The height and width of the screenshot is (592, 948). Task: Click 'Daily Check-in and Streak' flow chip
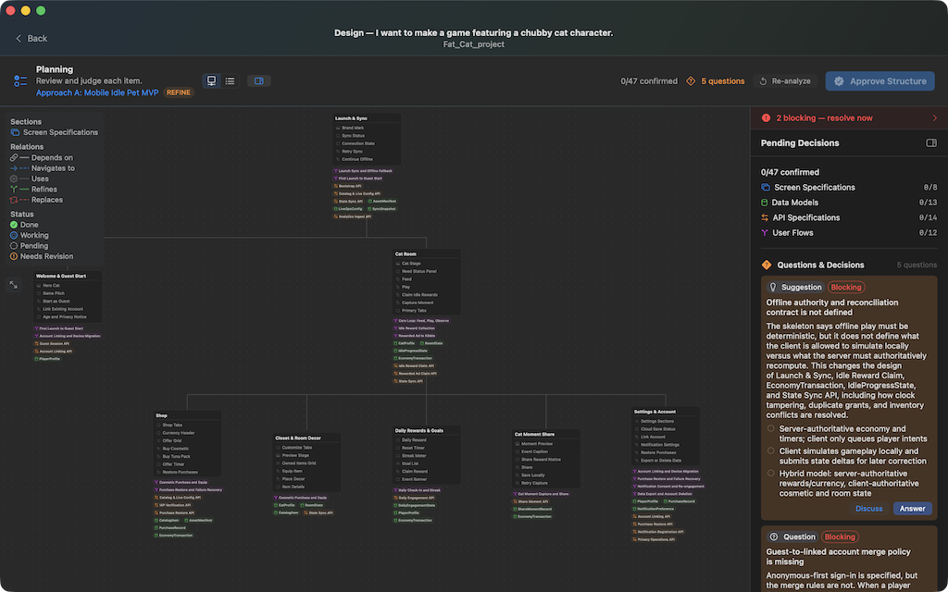click(418, 490)
